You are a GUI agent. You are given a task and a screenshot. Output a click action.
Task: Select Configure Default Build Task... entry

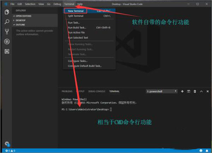click(90, 66)
